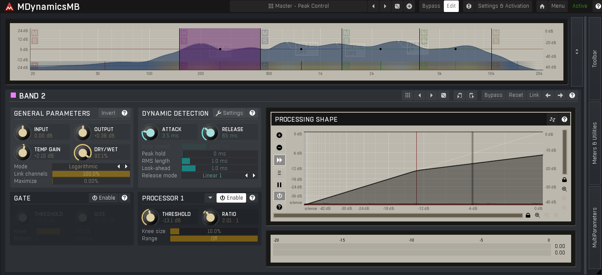Switch to Edit mode
This screenshot has height=275, width=602.
pyautogui.click(x=451, y=6)
